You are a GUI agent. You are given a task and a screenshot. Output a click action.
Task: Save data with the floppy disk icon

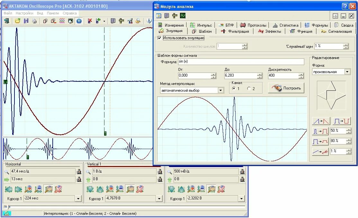tap(26, 21)
